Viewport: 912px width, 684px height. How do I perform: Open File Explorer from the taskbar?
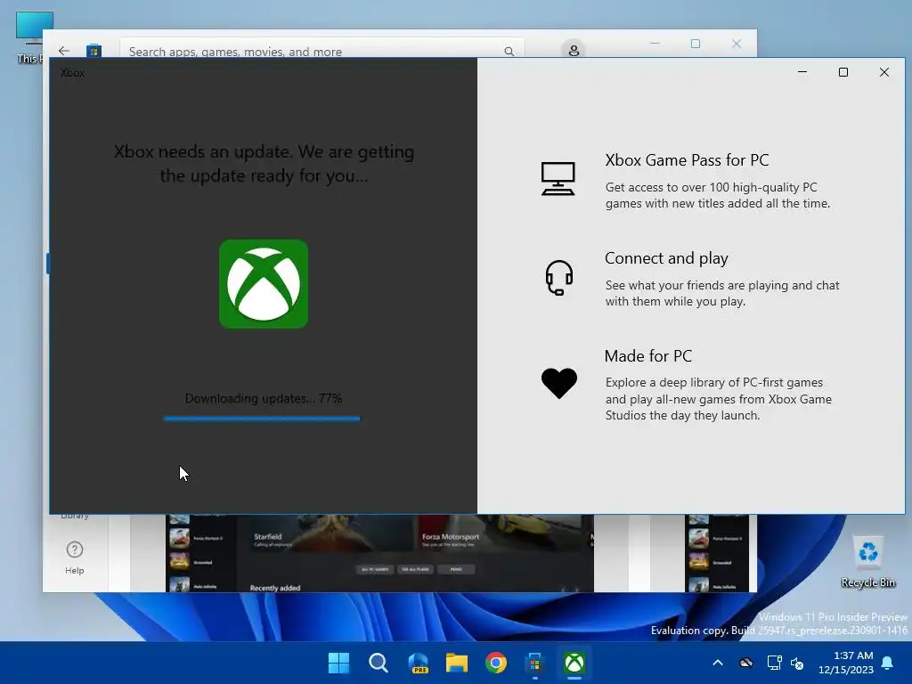click(457, 663)
